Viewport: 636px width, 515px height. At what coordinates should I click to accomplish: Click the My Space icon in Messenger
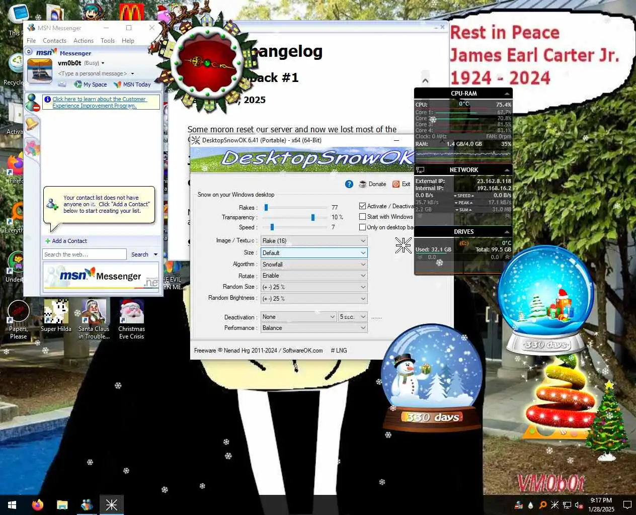point(91,84)
